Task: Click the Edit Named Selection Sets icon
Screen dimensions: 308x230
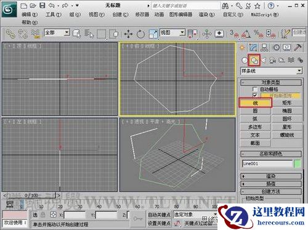Action: click(x=286, y=34)
